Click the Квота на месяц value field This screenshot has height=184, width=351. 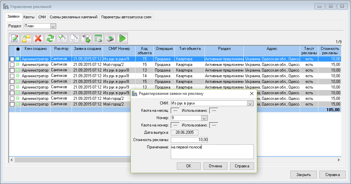click(175, 110)
